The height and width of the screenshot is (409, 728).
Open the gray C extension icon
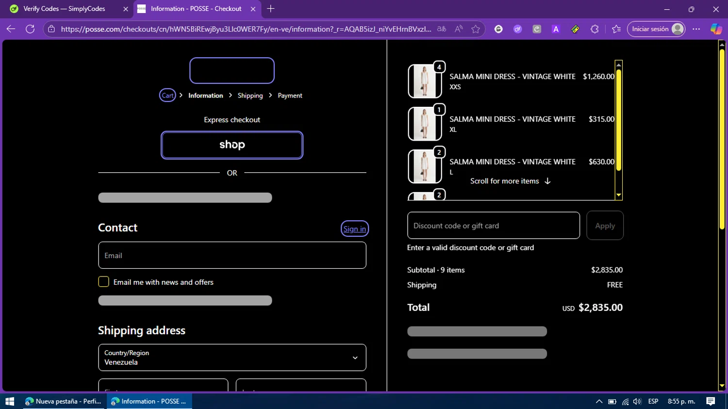pyautogui.click(x=537, y=29)
